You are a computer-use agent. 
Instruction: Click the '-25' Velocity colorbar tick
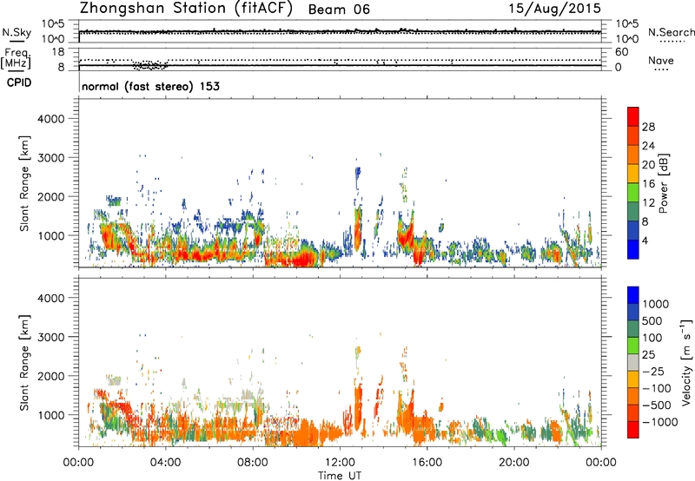[653, 372]
